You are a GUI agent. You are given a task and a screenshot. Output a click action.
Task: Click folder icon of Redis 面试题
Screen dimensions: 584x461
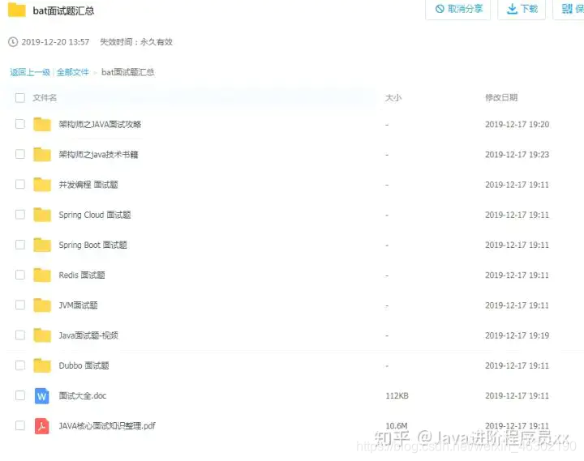pyautogui.click(x=42, y=275)
